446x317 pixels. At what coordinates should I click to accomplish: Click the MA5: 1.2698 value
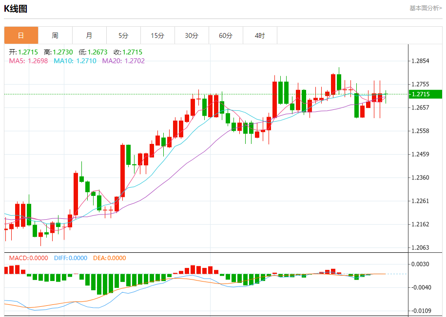point(28,61)
